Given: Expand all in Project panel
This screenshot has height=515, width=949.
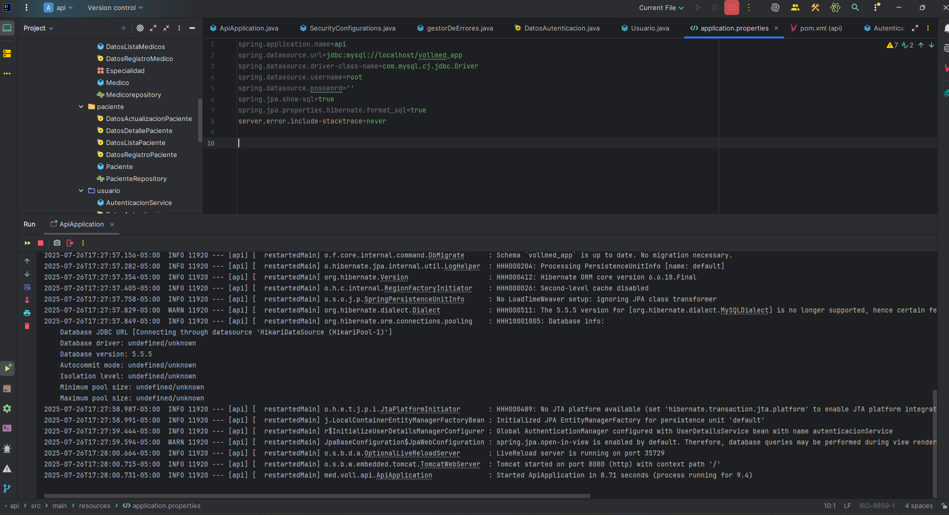Looking at the screenshot, I should coord(153,28).
